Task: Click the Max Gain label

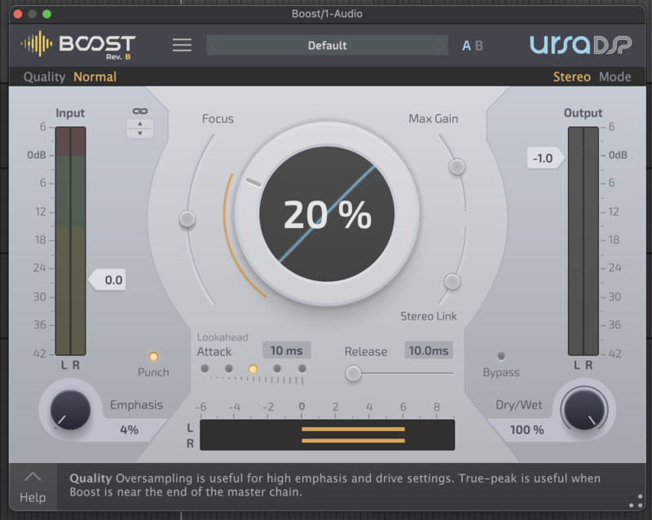Action: click(x=434, y=119)
